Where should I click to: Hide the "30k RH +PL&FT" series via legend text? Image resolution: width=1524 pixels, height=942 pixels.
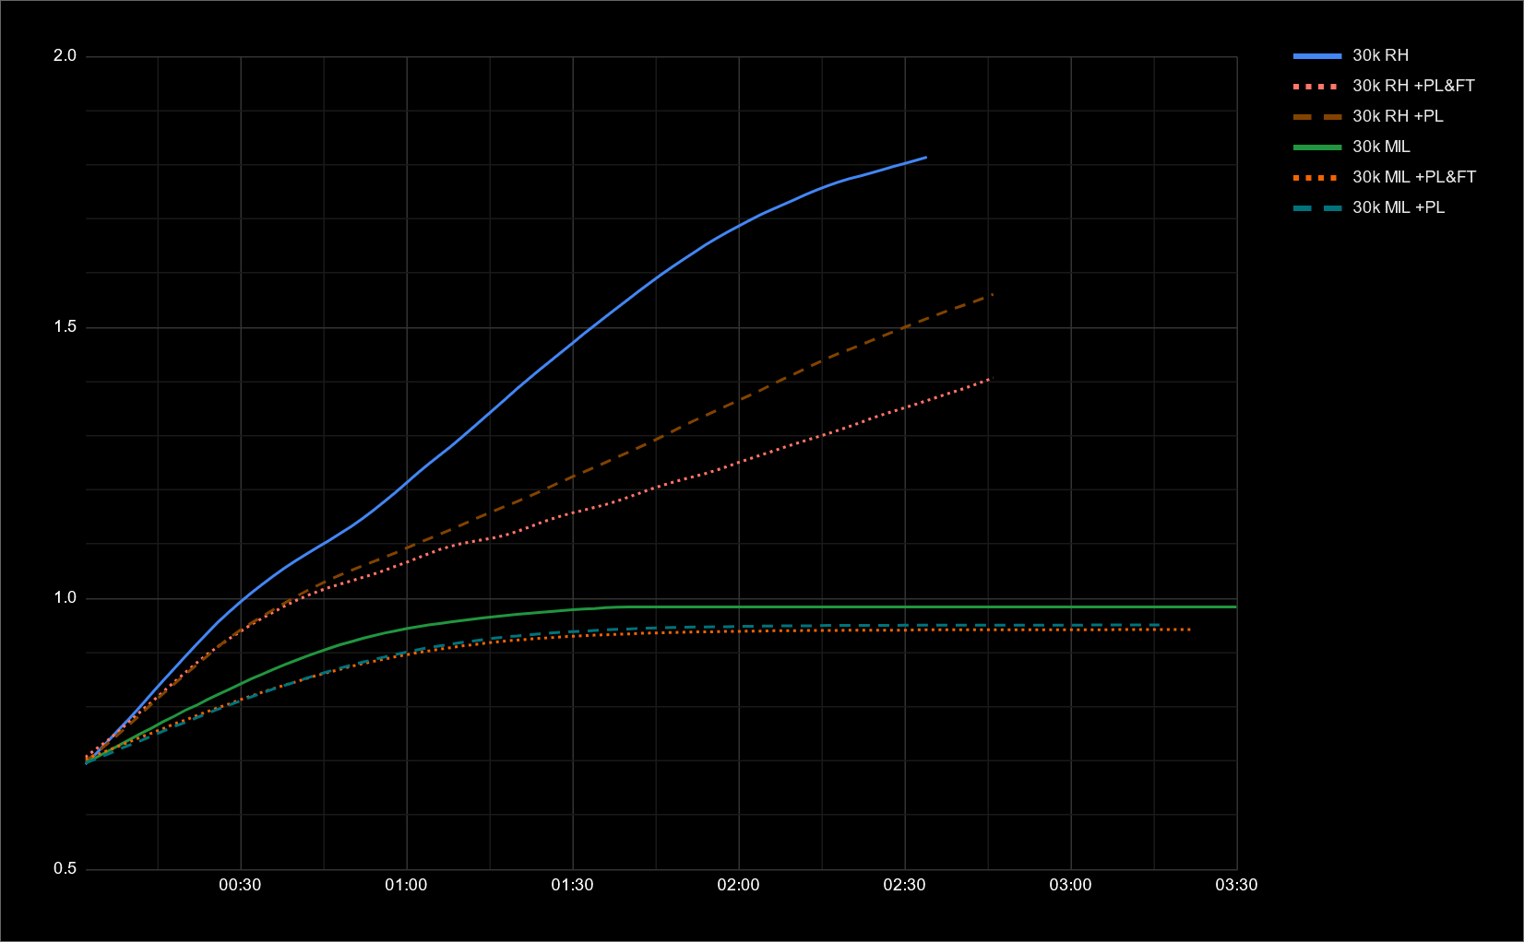point(1413,87)
